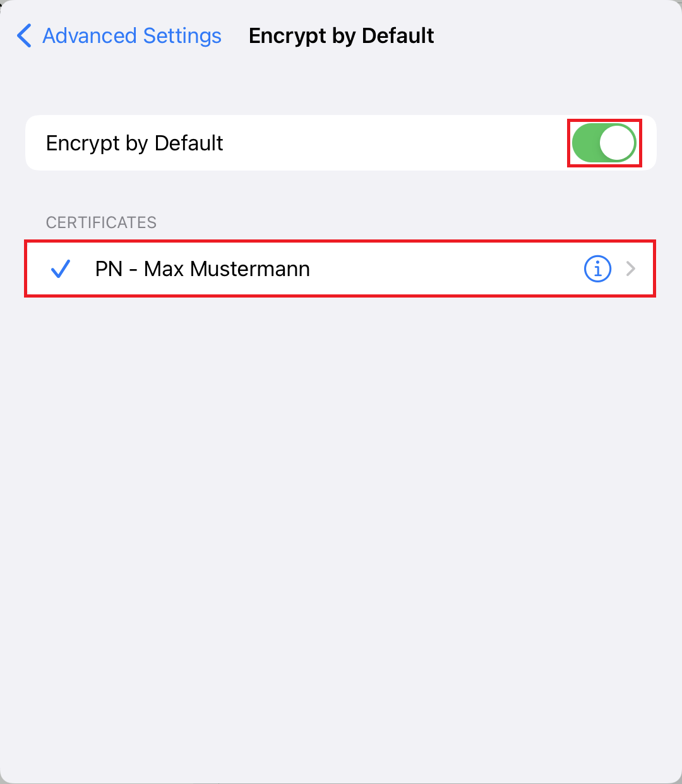
Task: Click the "Encrypt by Default" page title
Action: point(342,36)
